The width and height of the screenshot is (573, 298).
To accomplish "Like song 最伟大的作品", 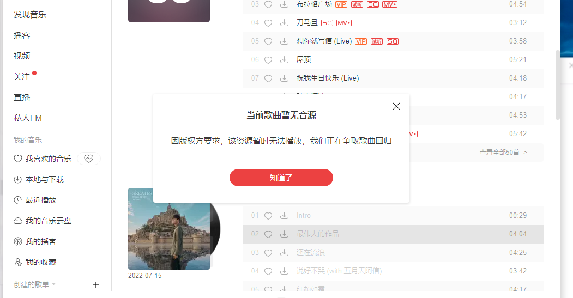I will 268,234.
